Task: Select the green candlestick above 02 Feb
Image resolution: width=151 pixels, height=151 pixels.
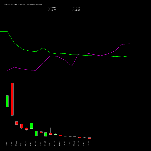Action: tap(36, 133)
